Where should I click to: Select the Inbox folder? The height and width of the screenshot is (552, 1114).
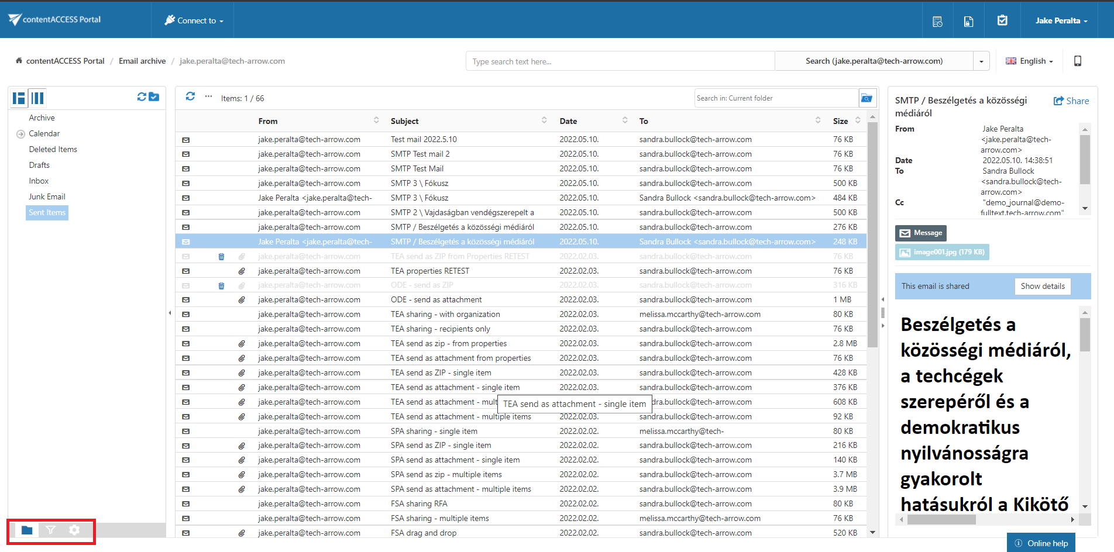coord(39,181)
